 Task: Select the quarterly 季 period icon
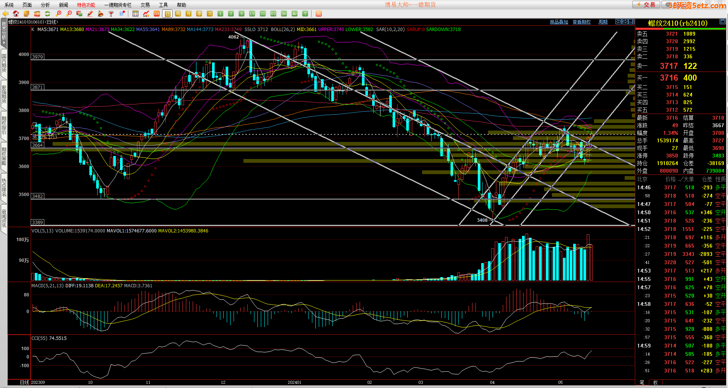[x=199, y=14]
